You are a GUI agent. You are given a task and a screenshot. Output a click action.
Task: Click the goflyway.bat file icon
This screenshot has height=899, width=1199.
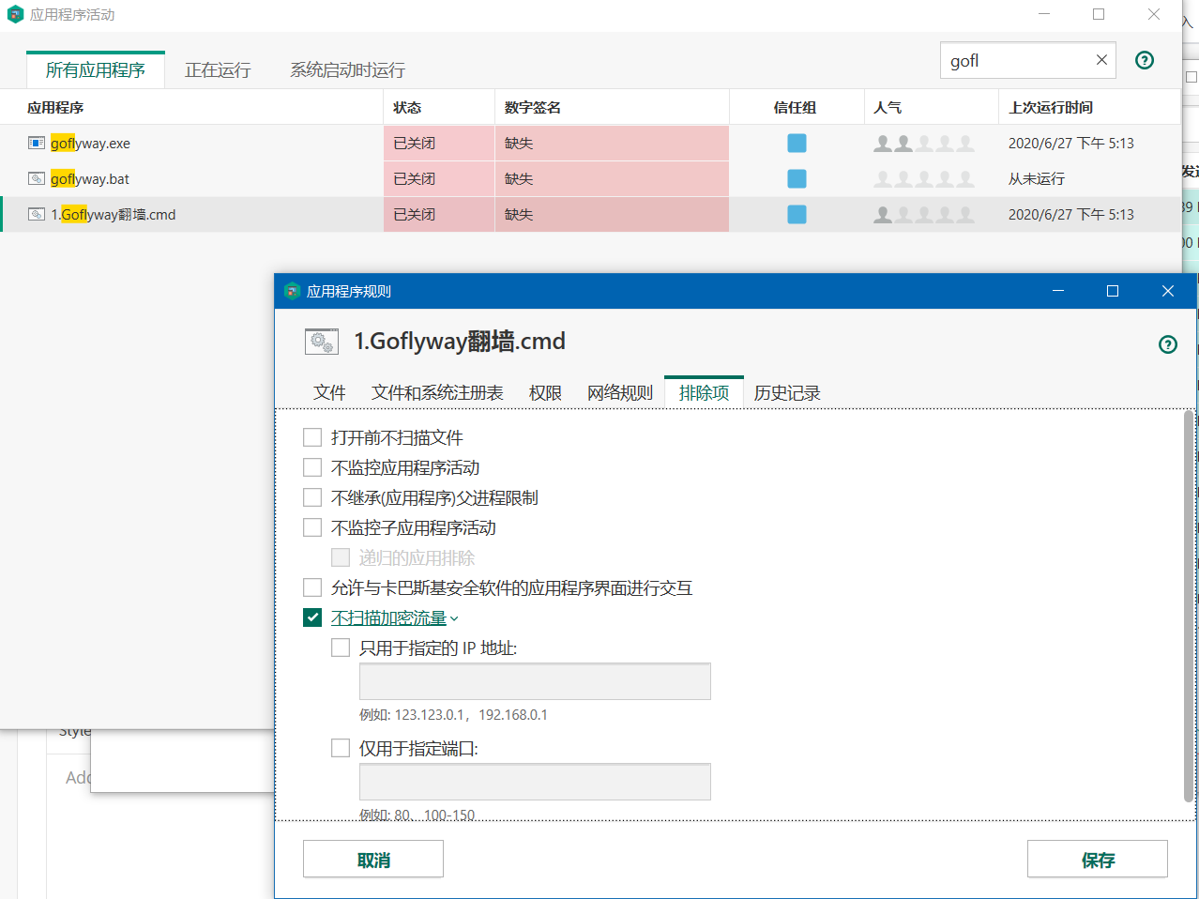[x=37, y=178]
